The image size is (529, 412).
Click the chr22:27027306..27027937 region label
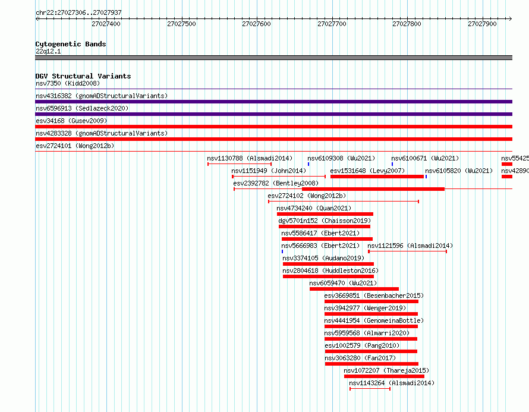point(78,12)
